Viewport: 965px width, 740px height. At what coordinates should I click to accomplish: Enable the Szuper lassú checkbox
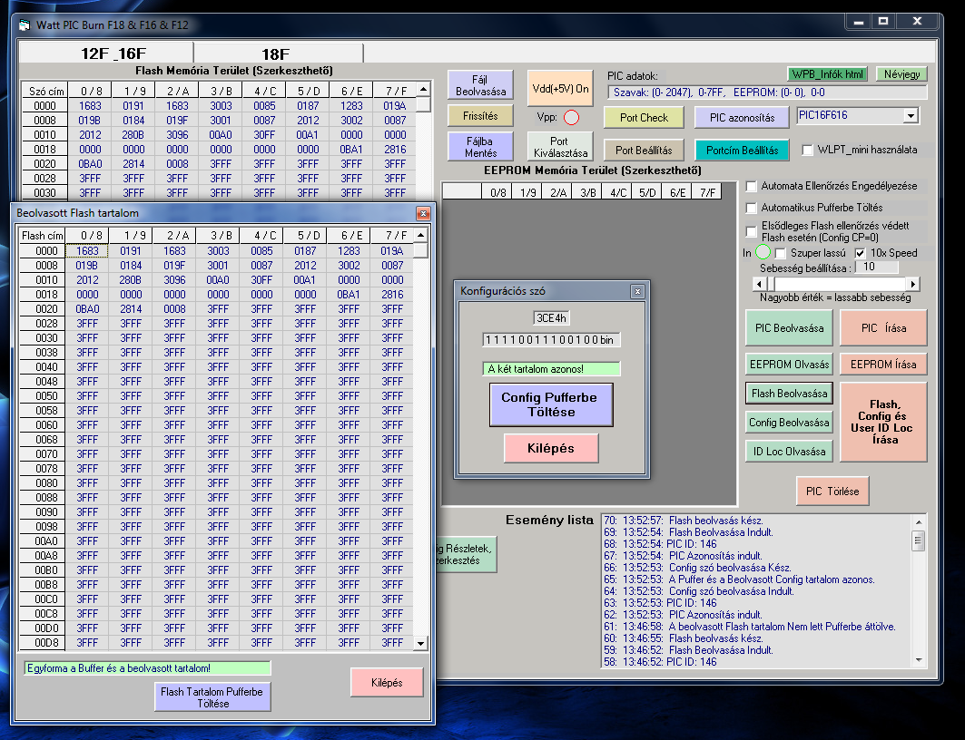(781, 253)
